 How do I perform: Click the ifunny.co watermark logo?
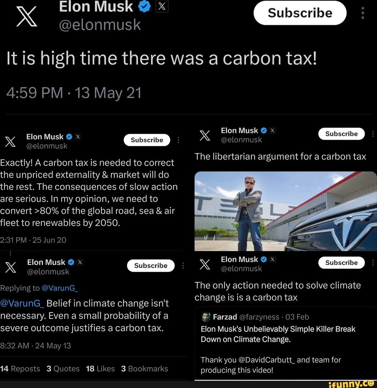coord(351,383)
